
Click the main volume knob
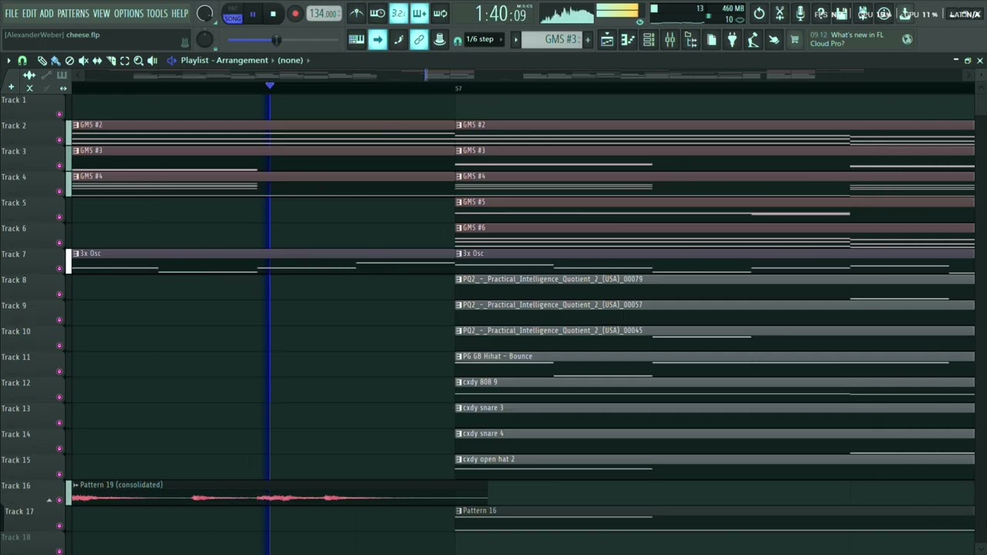204,13
